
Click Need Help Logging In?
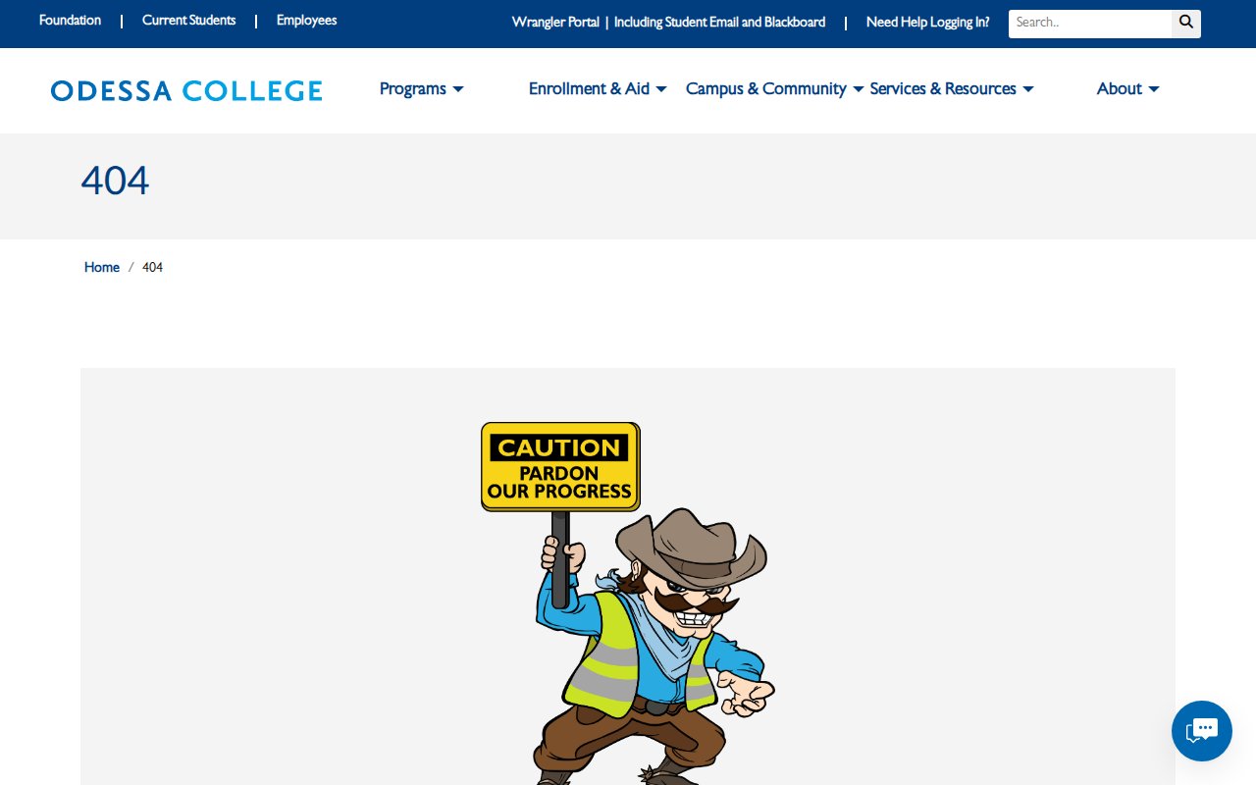point(927,23)
